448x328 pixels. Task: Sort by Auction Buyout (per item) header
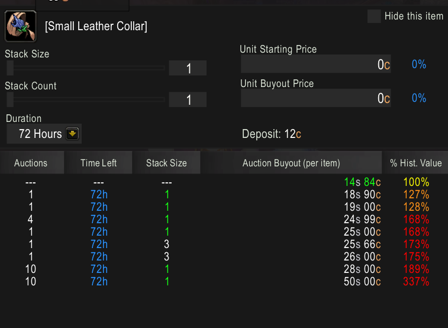pyautogui.click(x=291, y=163)
